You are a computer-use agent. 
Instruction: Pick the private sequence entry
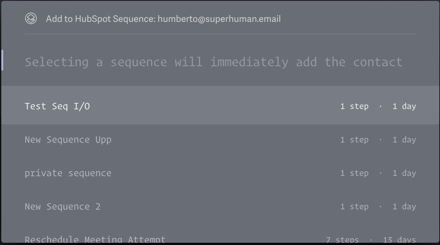[x=220, y=173]
